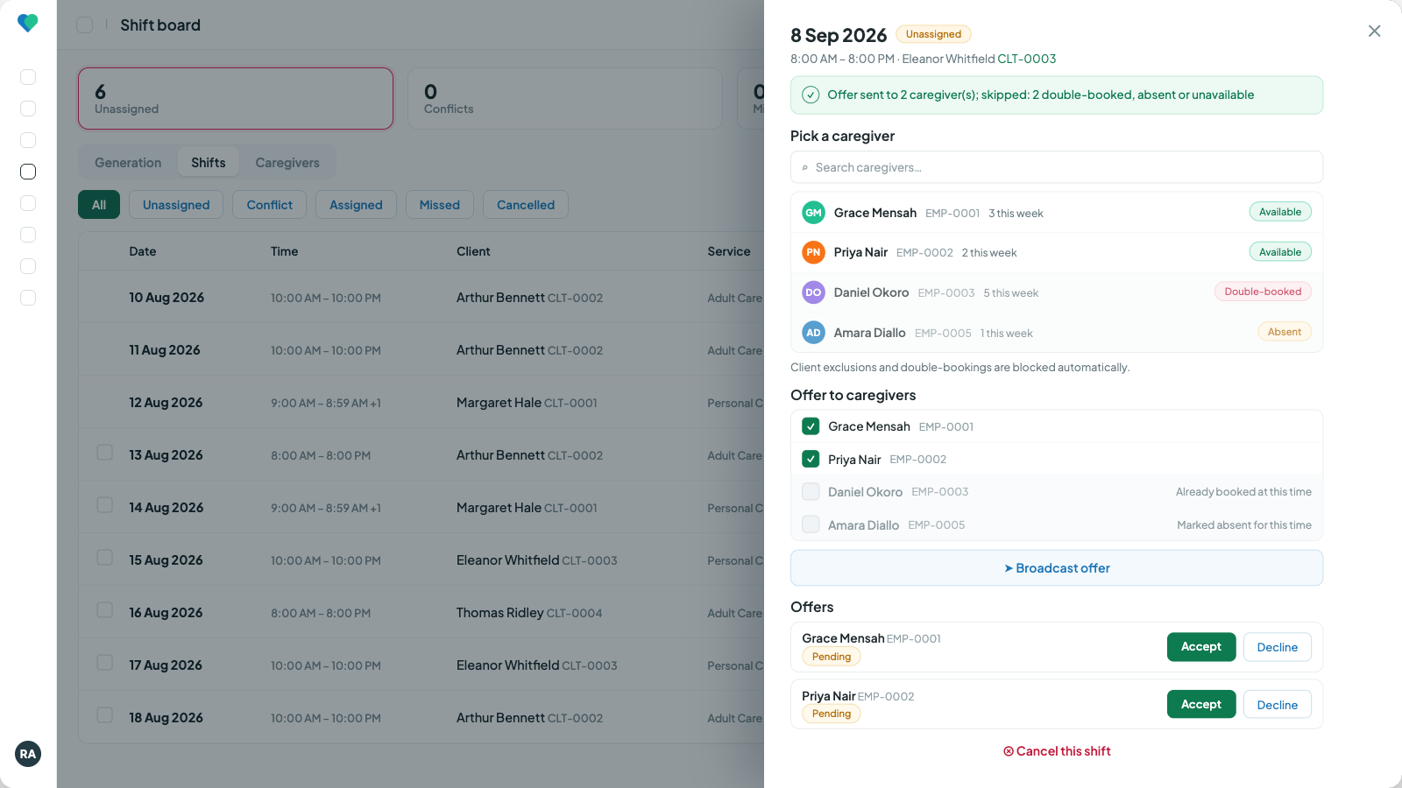1402x788 pixels.
Task: Accept Grace Mensah's pending offer
Action: tap(1201, 647)
